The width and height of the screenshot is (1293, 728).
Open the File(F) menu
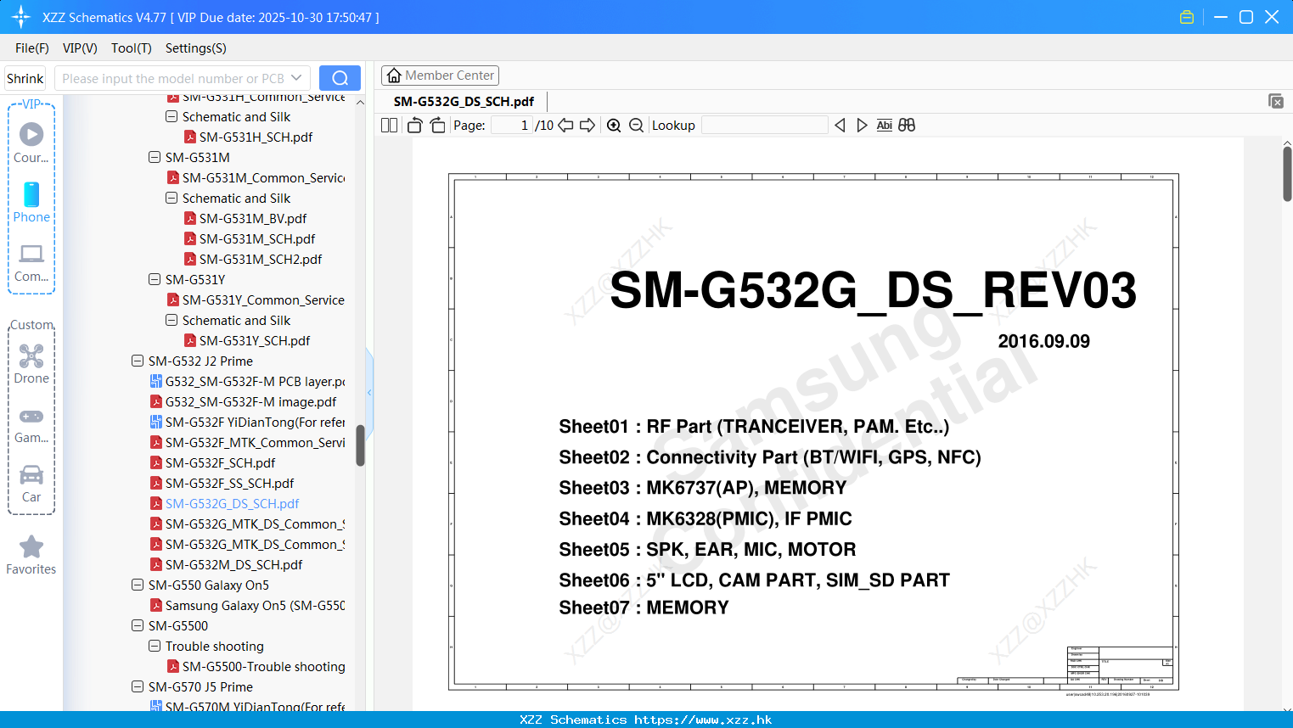[x=32, y=48]
